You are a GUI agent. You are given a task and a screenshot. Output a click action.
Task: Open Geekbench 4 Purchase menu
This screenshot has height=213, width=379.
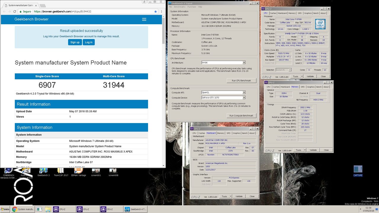coord(192,7)
